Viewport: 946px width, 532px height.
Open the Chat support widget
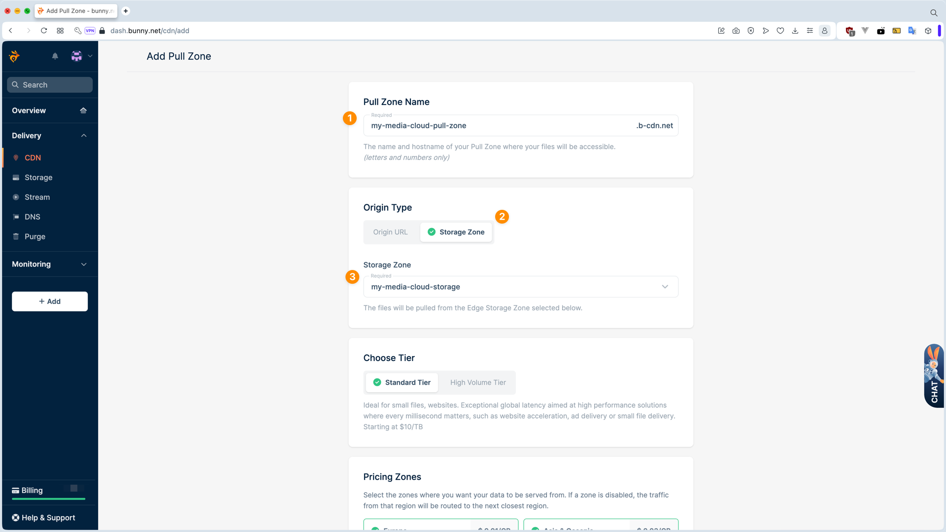pyautogui.click(x=934, y=376)
